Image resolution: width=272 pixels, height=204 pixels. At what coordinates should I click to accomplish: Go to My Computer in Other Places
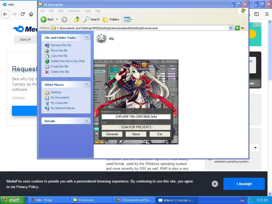(59, 103)
